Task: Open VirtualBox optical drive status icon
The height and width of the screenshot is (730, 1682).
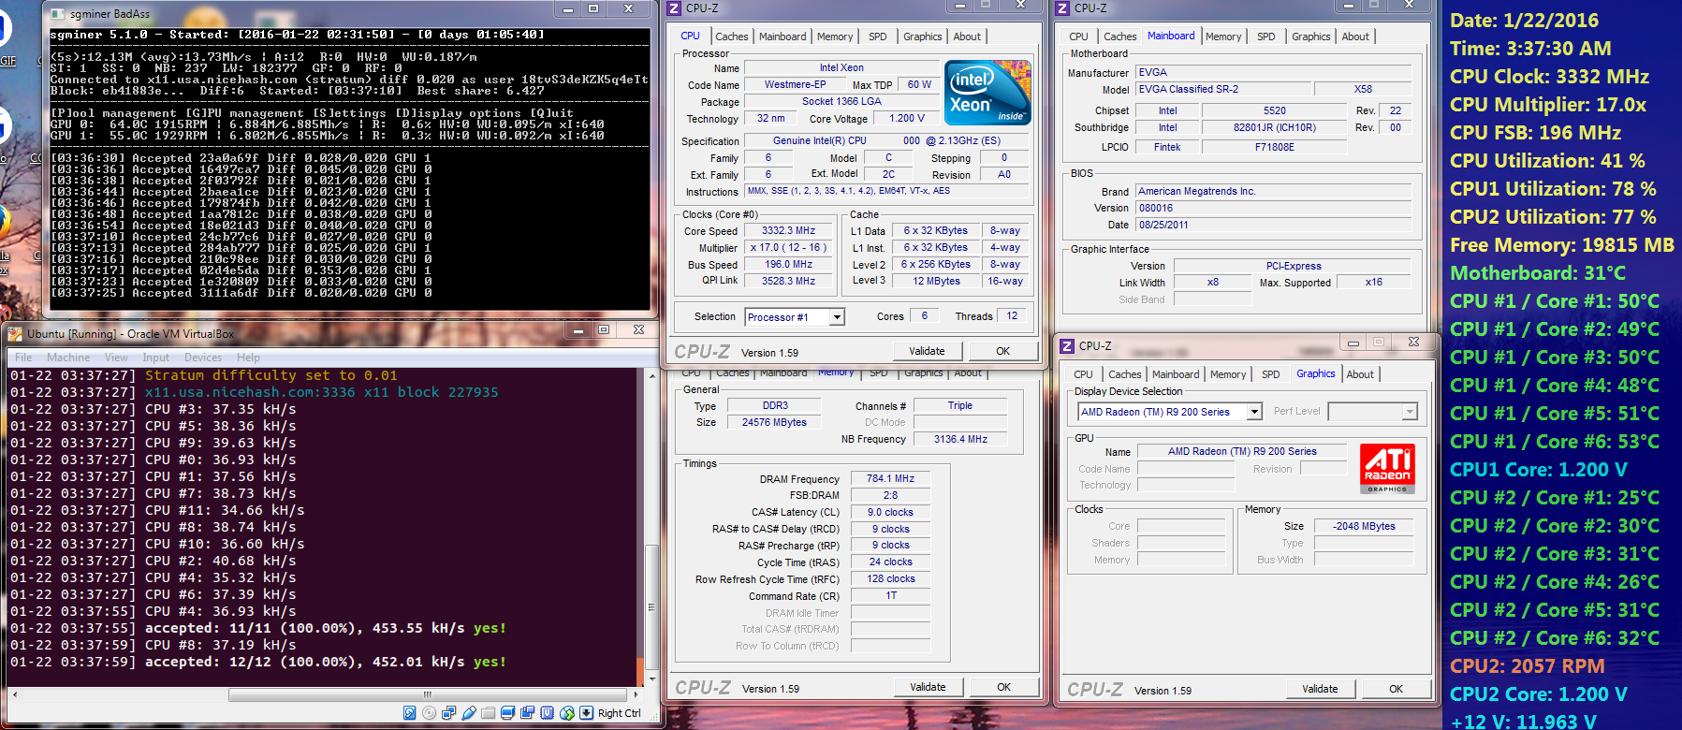Action: coord(429,713)
